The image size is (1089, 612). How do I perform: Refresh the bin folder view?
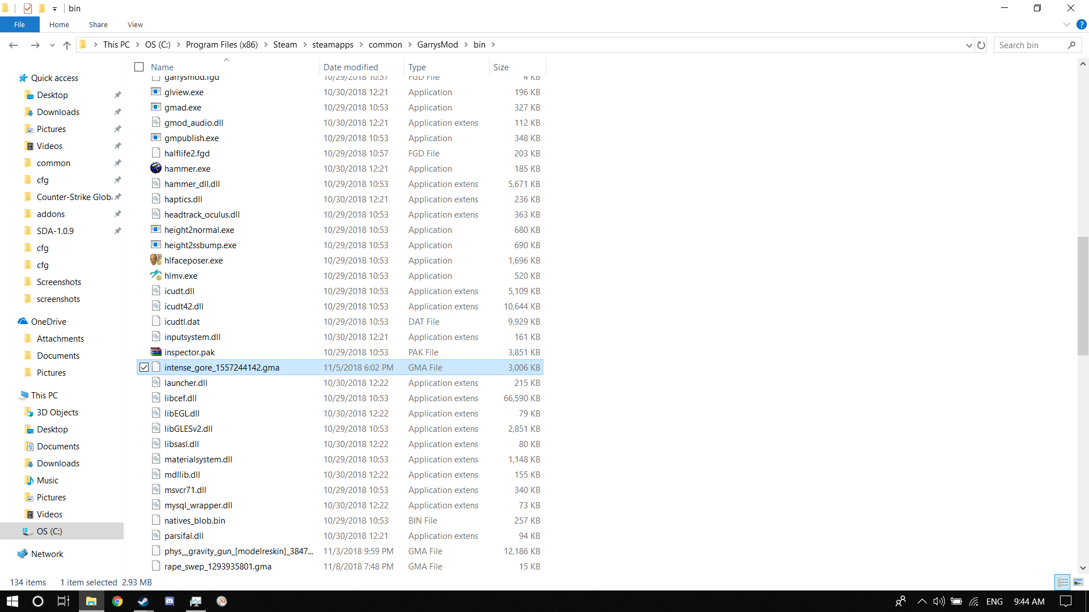click(981, 45)
